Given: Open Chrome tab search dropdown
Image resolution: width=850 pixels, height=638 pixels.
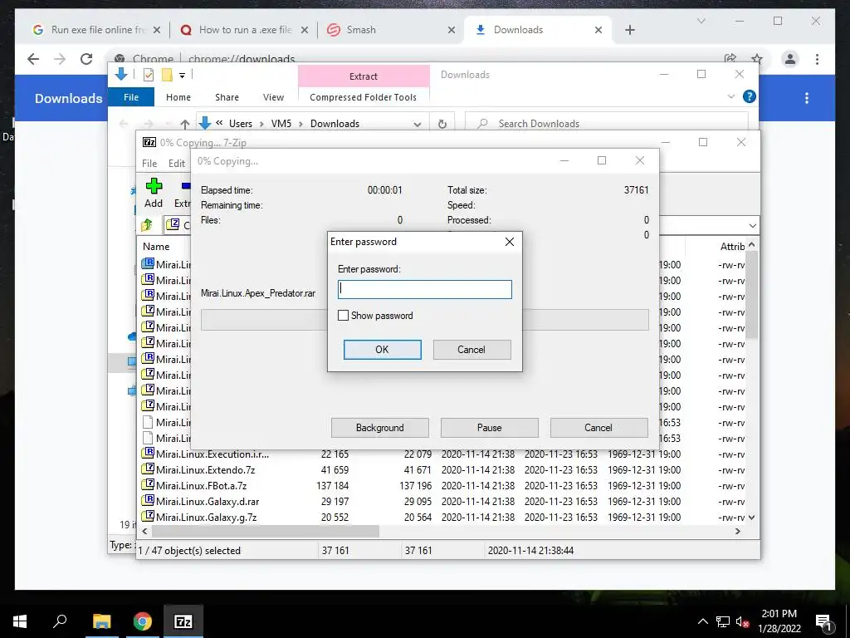Looking at the screenshot, I should click(x=701, y=21).
